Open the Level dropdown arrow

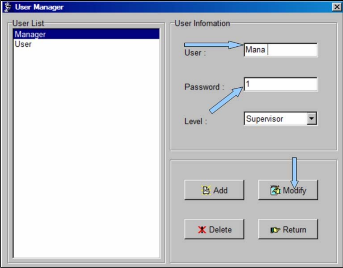coord(312,119)
